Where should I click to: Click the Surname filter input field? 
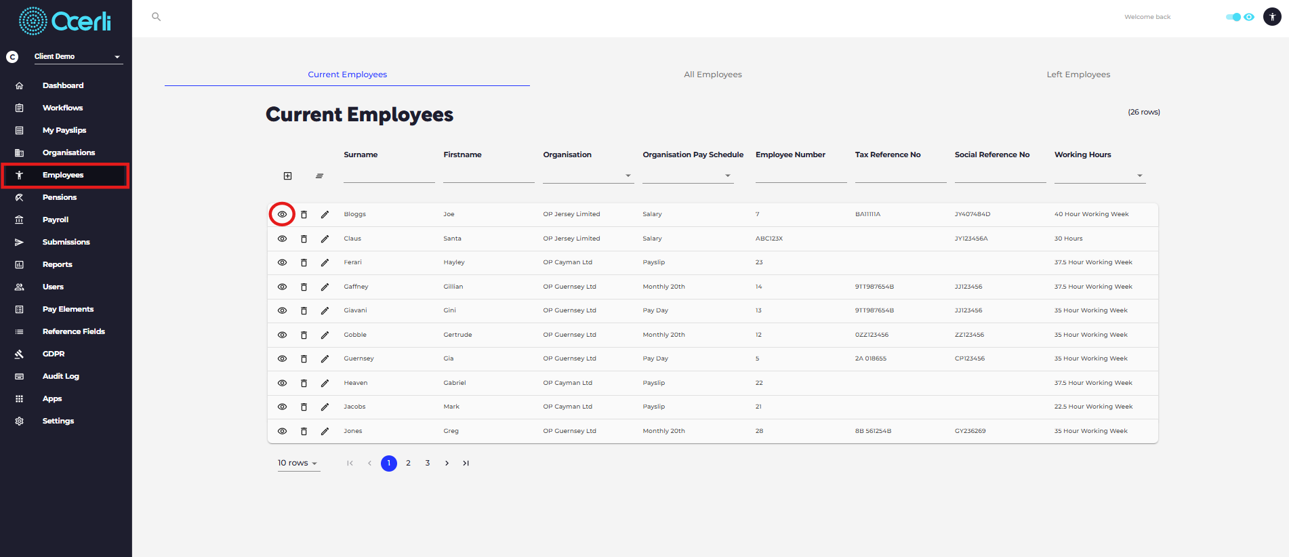pos(389,176)
